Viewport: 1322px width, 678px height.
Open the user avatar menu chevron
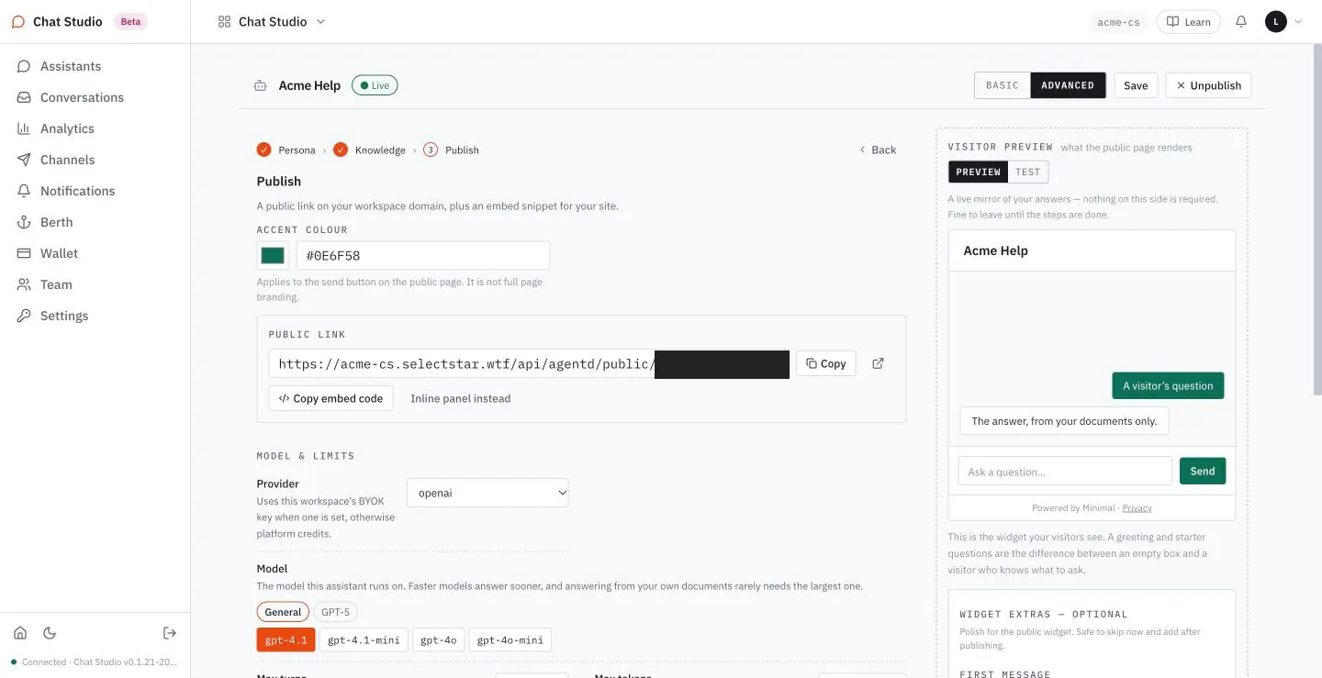pos(1297,22)
